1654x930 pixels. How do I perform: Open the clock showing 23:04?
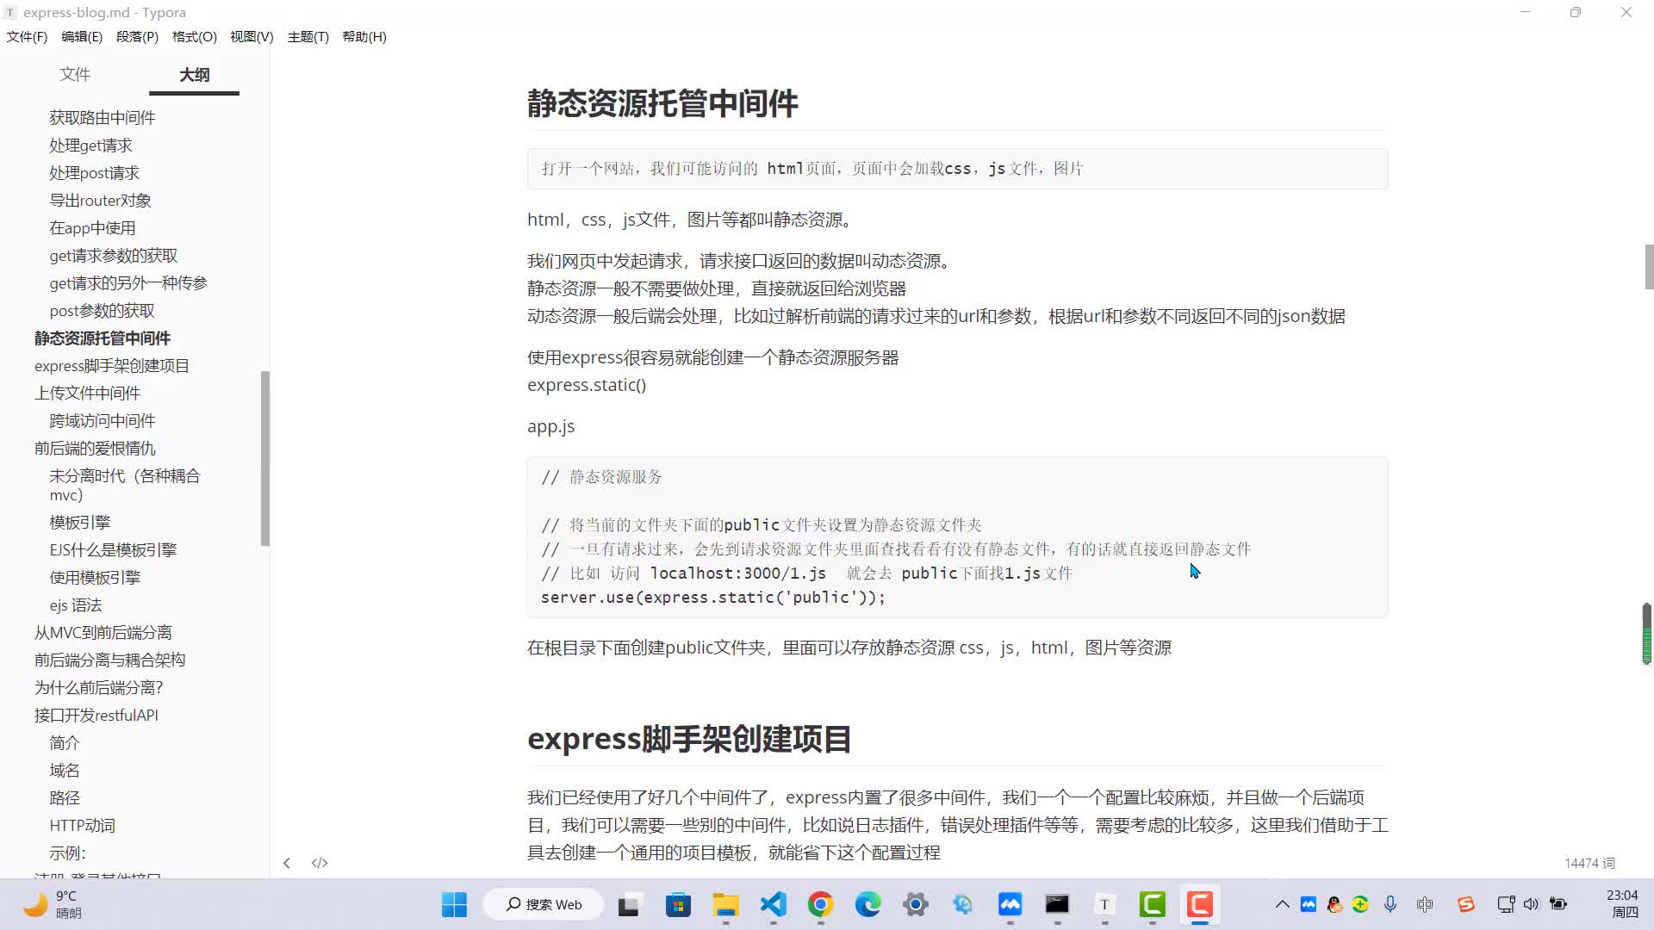pyautogui.click(x=1623, y=904)
